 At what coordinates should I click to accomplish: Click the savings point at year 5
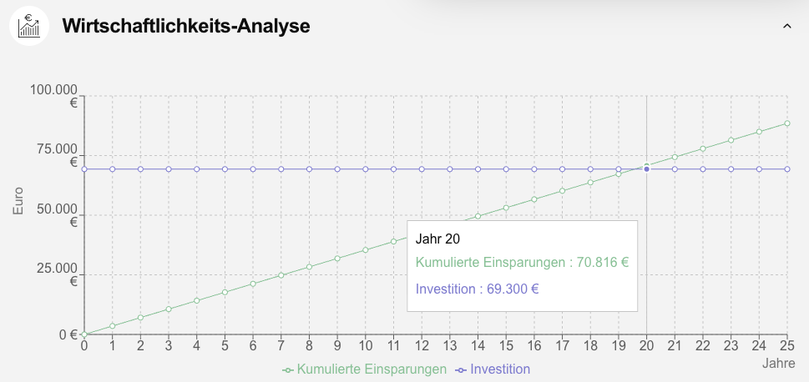pyautogui.click(x=225, y=292)
